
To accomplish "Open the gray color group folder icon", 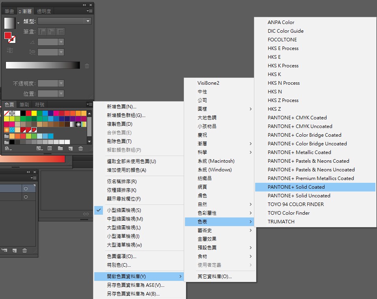I will [x=6, y=142].
